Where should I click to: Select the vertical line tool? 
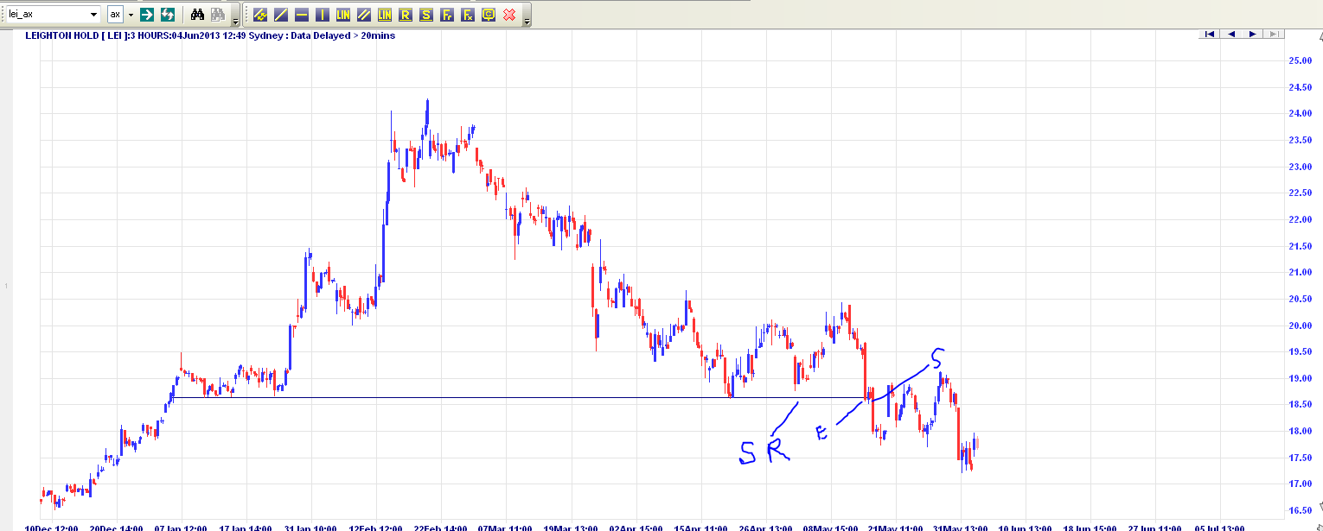click(x=323, y=15)
